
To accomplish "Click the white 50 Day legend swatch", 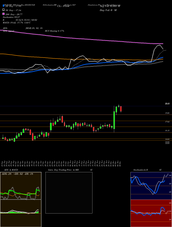I will [x=4, y=10].
